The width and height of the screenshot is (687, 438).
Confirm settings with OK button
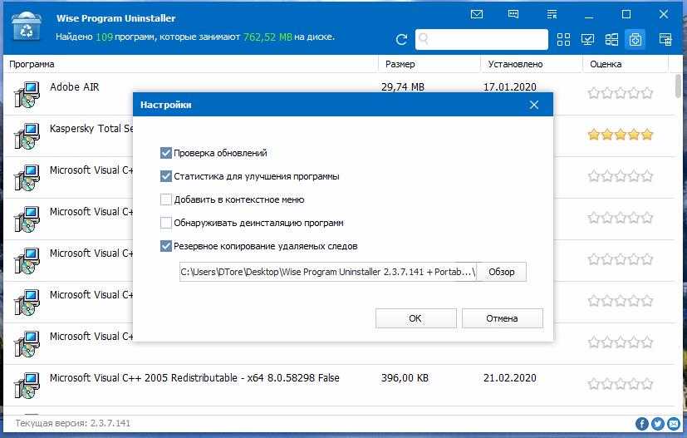click(x=415, y=318)
